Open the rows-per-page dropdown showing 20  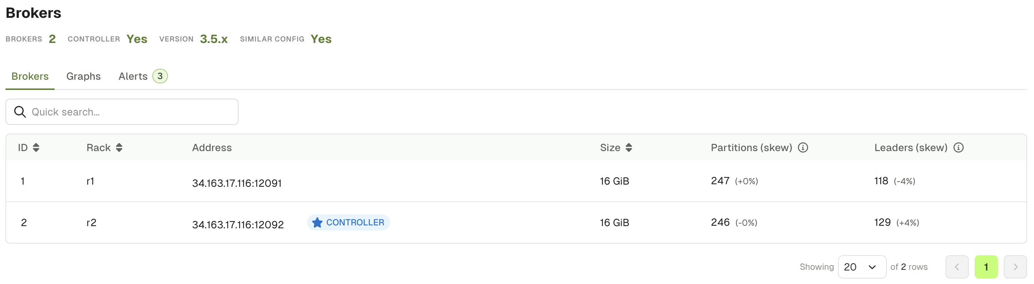point(862,267)
